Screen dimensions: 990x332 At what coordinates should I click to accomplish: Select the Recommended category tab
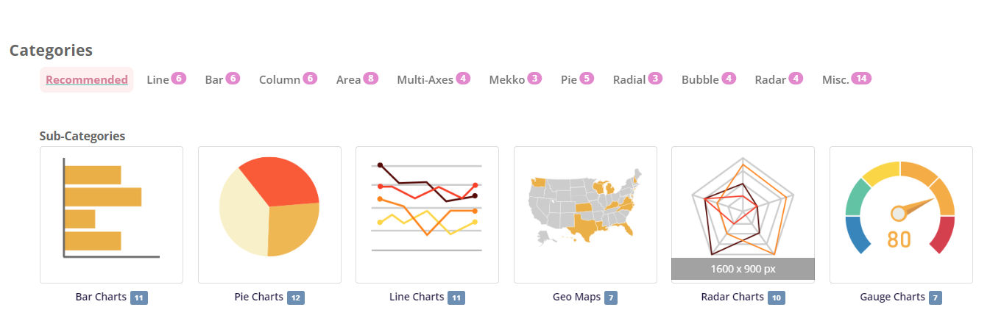coord(87,79)
